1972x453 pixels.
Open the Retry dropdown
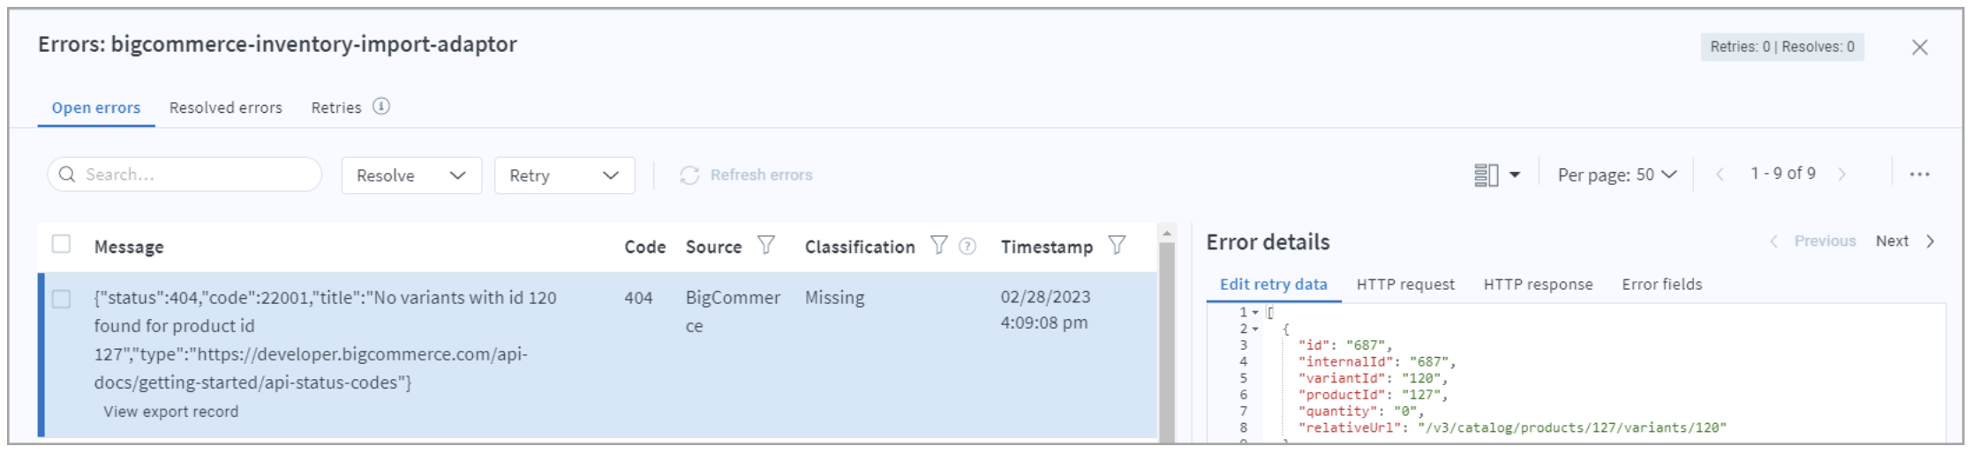[564, 175]
